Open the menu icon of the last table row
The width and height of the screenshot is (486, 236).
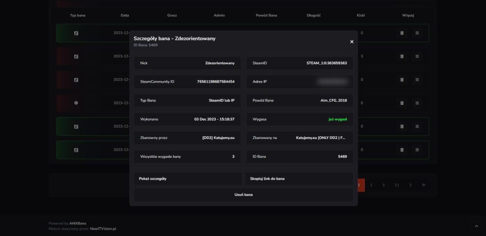click(x=417, y=150)
